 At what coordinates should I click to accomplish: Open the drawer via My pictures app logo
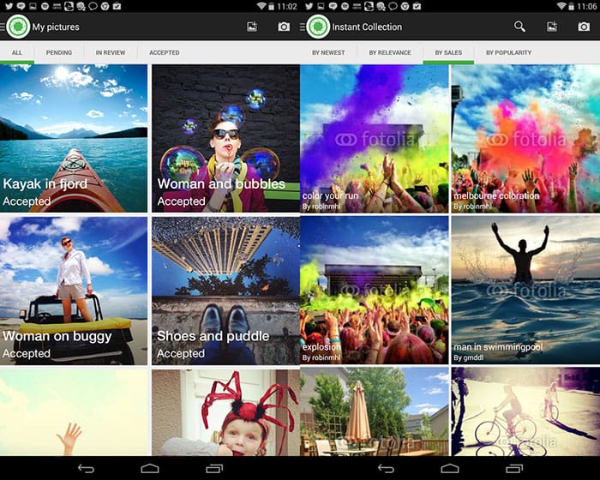[x=18, y=27]
